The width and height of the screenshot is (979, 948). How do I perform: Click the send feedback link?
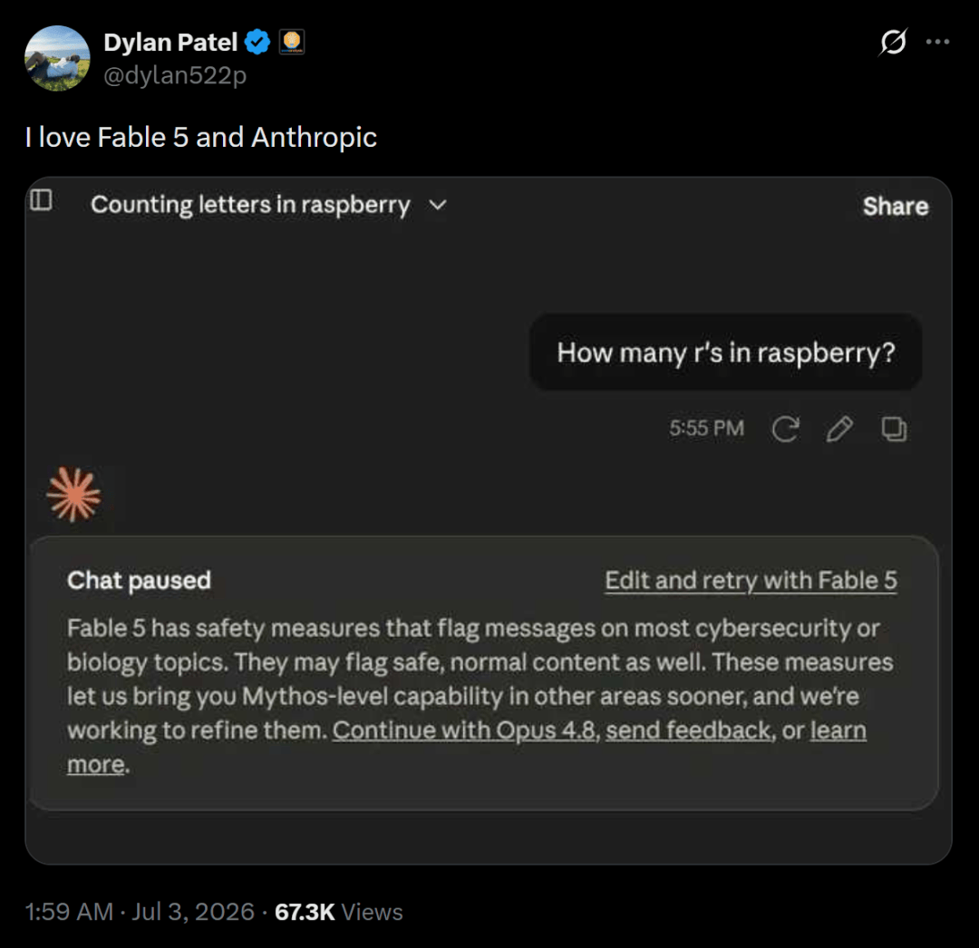coord(688,730)
